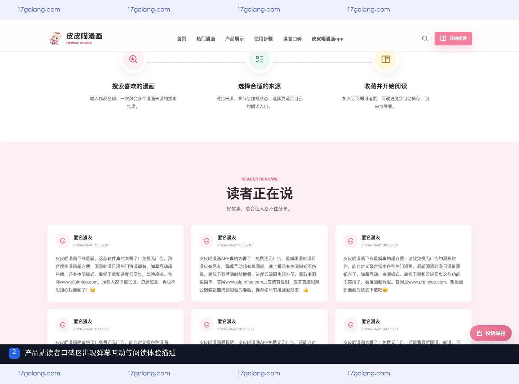
Task: Click the review text beginning 皮皮喵漫画APP真的太香了
Action: pos(259,274)
